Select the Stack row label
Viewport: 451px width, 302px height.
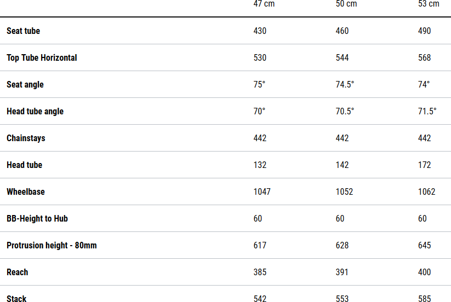(x=16, y=299)
